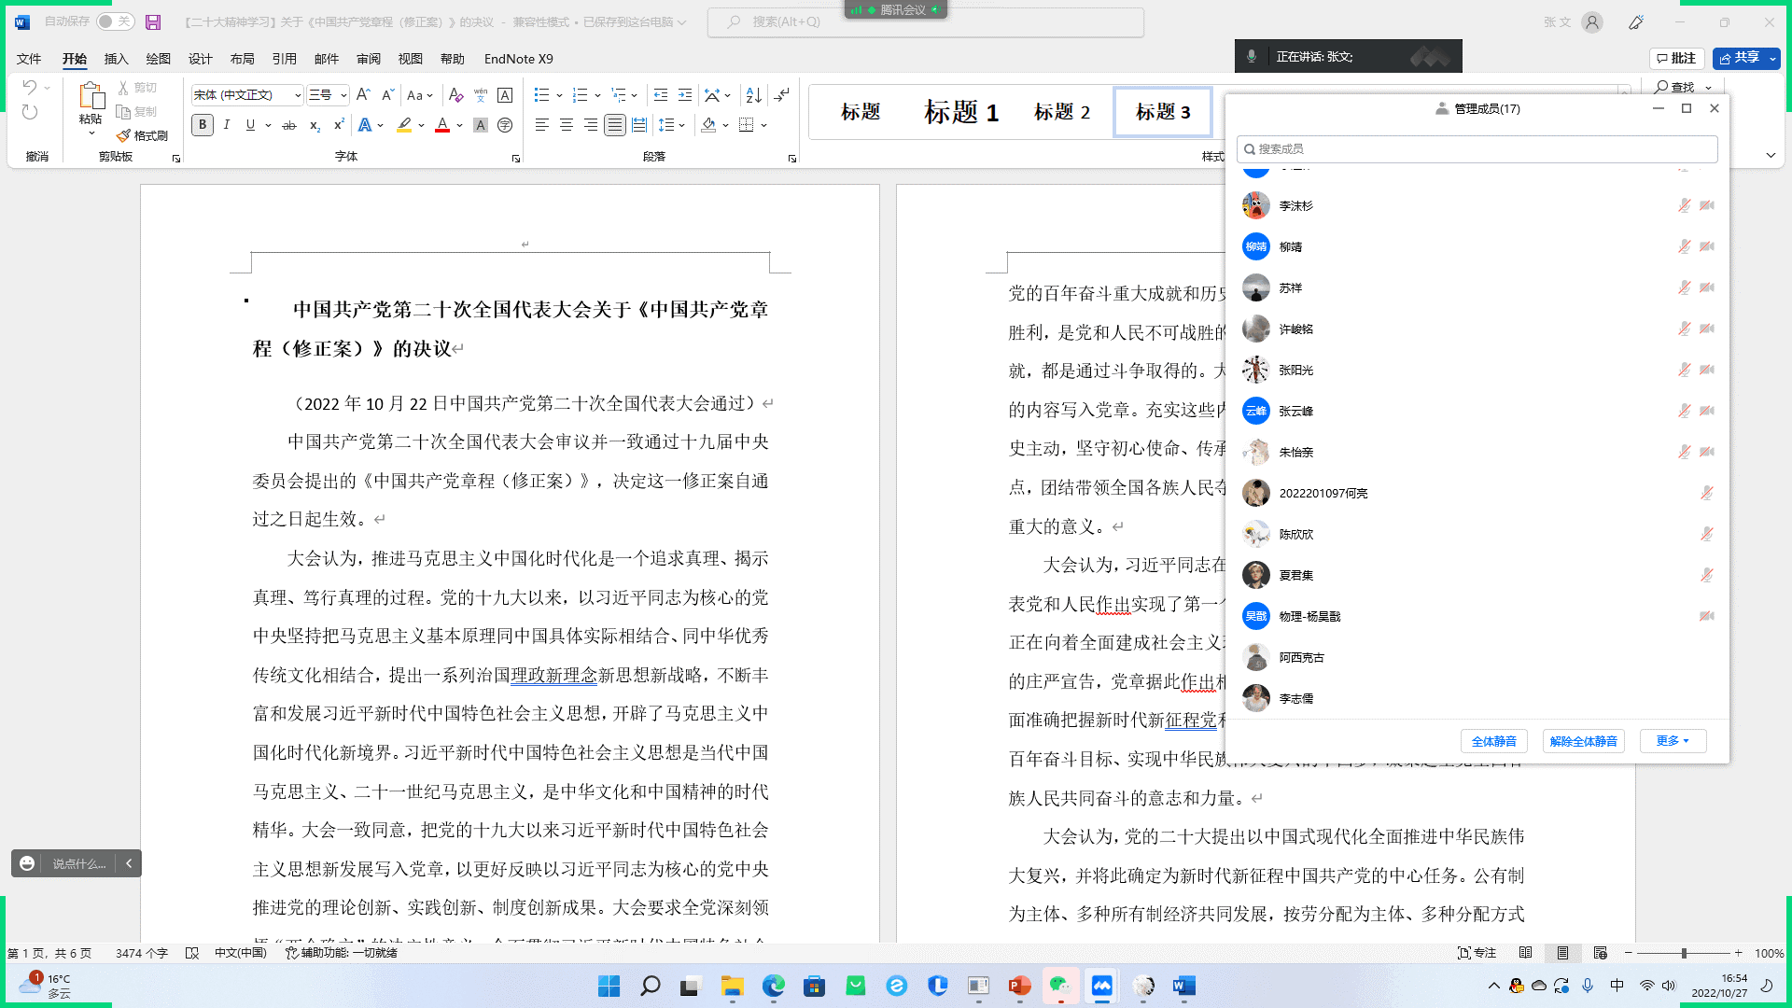Toggle 物理-杨昊戬's camera icon
Viewport: 1792px width, 1008px height.
(x=1707, y=616)
